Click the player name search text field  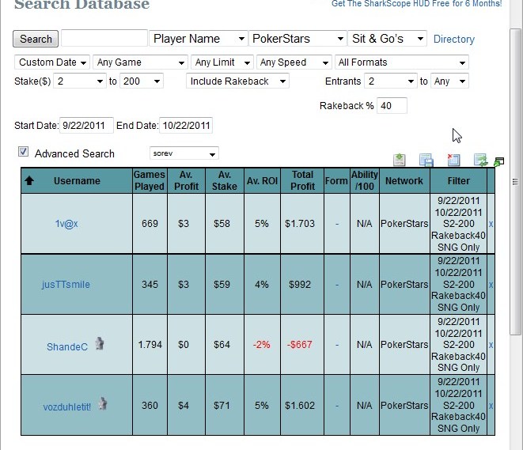104,38
